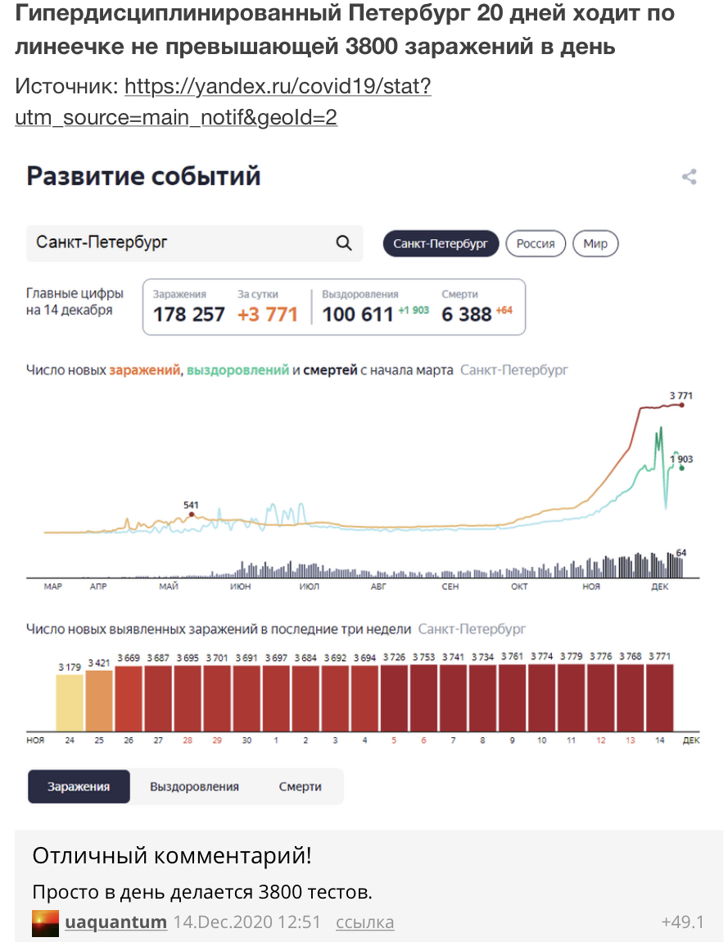Viewport: 728px width, 942px height.
Task: Click the ссылка comment permalink
Action: click(364, 922)
